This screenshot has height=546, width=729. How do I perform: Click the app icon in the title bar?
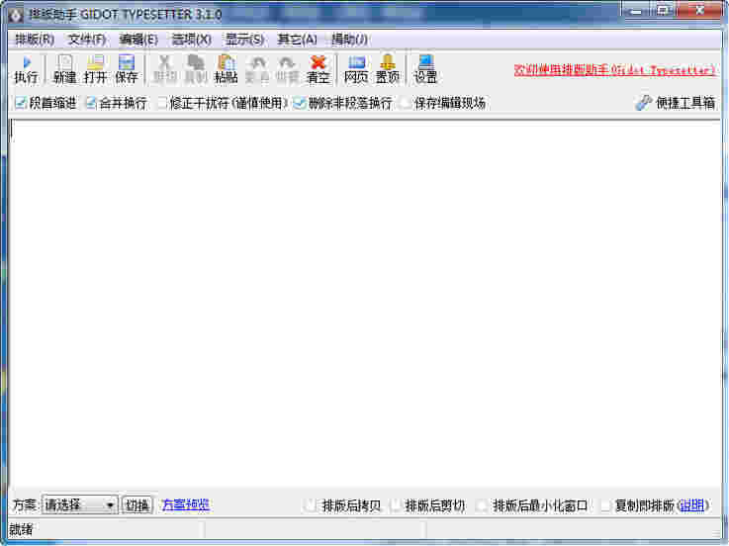(16, 15)
